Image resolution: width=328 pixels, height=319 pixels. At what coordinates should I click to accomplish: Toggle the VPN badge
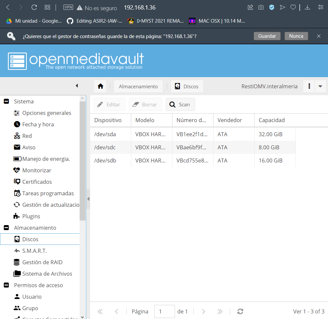[x=68, y=8]
